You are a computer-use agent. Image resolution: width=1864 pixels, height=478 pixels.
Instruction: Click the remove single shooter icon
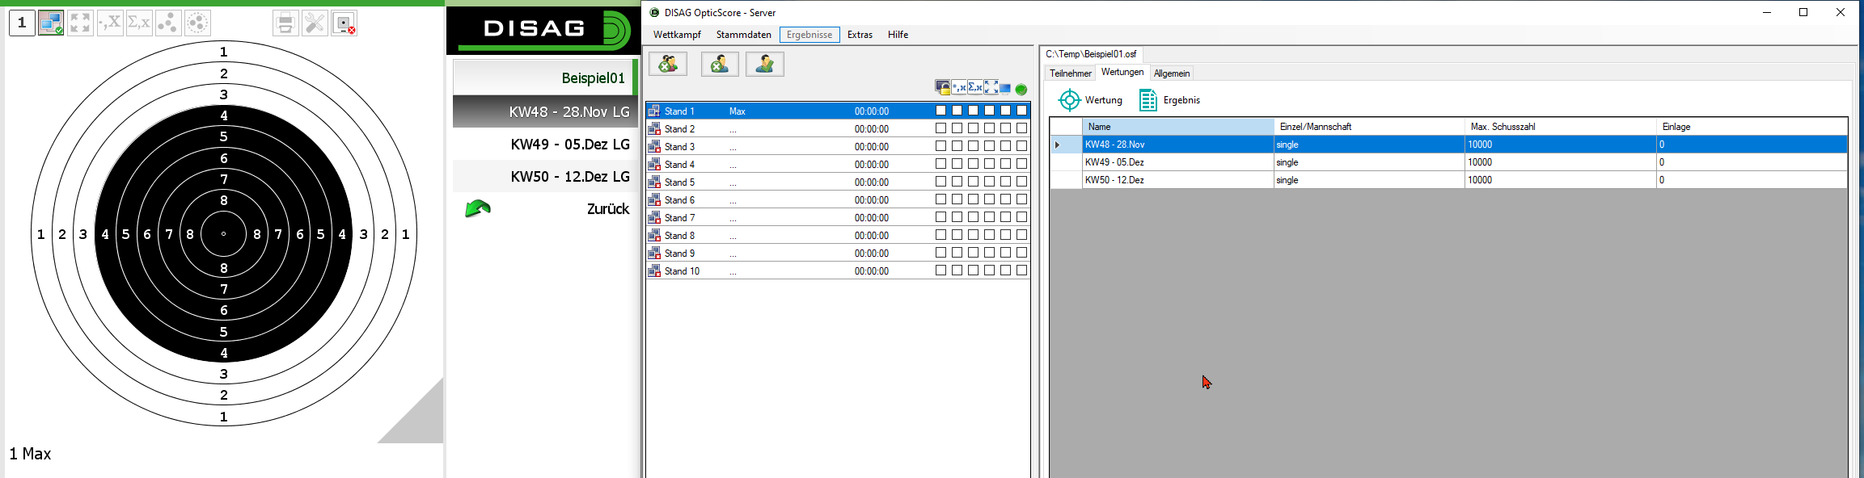point(720,64)
